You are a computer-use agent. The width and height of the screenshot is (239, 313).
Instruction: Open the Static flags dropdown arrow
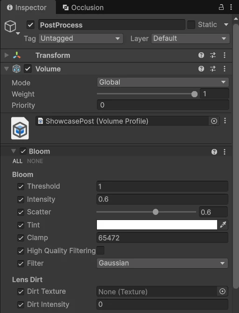(x=226, y=25)
